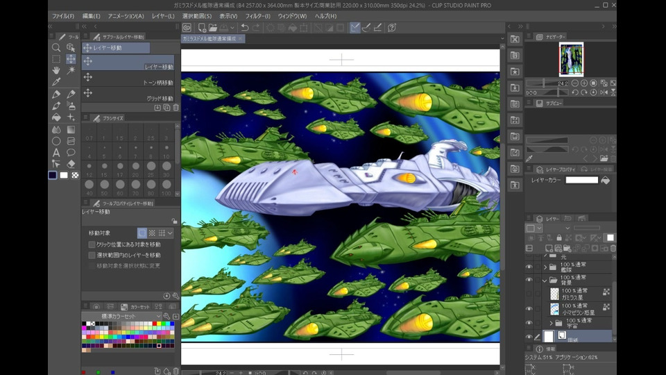Open the ファイル(F) menu
The image size is (666, 375).
click(63, 16)
